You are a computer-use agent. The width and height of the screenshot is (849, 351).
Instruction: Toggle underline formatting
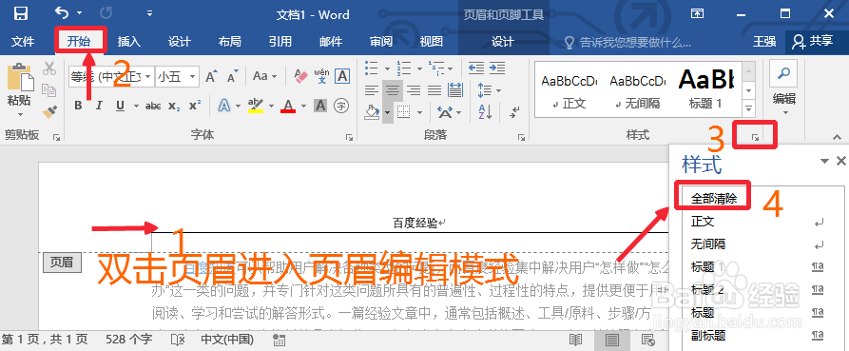pos(120,106)
